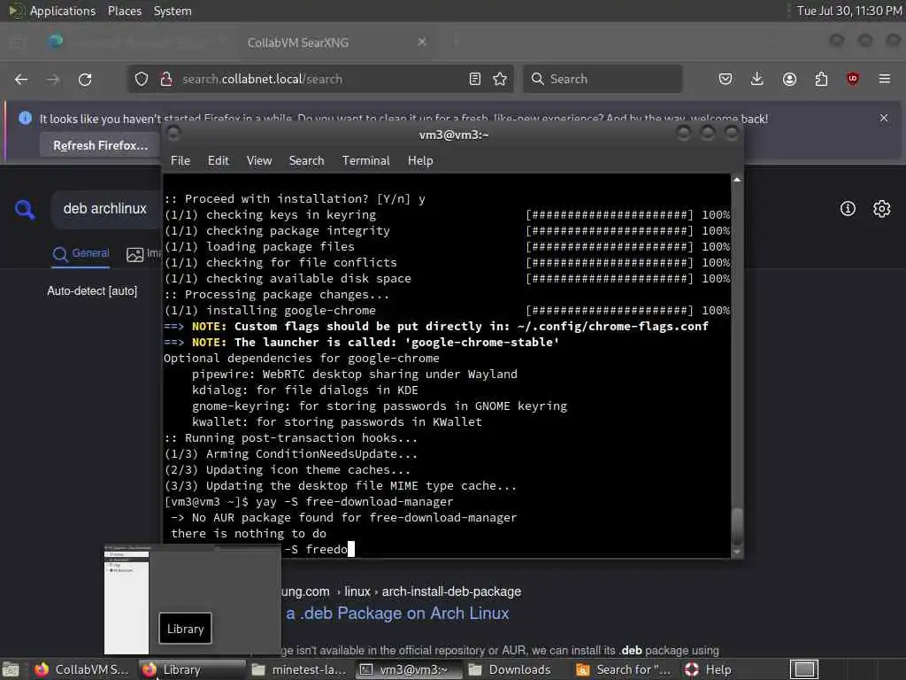Open the extensions puzzle icon
Screen dimensions: 906x680
coord(821,79)
